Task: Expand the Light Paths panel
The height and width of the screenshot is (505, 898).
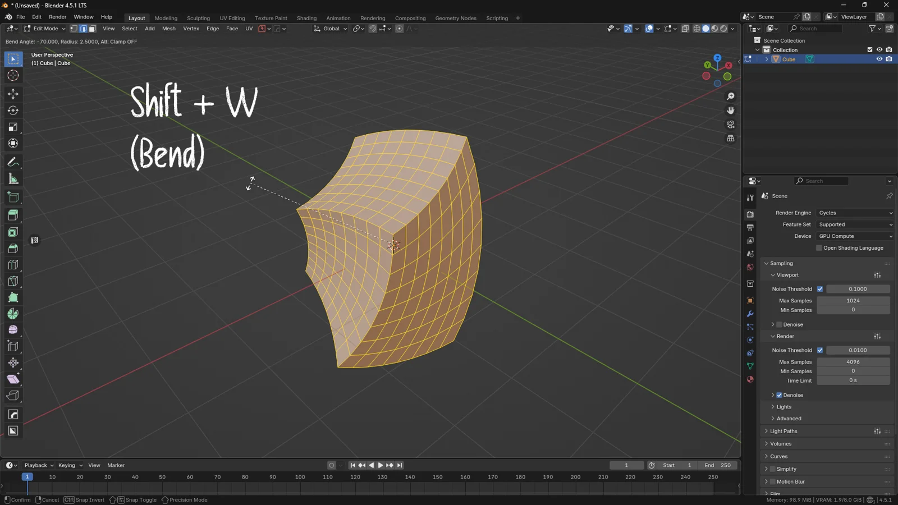Action: point(783,431)
